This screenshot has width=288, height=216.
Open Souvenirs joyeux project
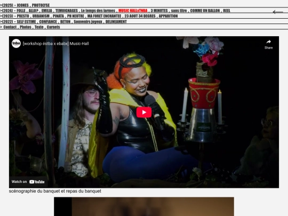[88, 21]
